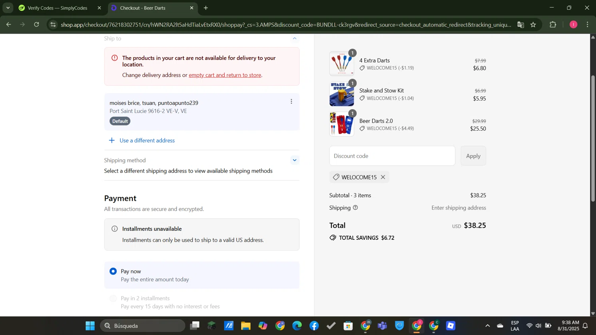Viewport: 596px width, 335px height.
Task: Open the Windows Start menu
Action: click(x=90, y=326)
